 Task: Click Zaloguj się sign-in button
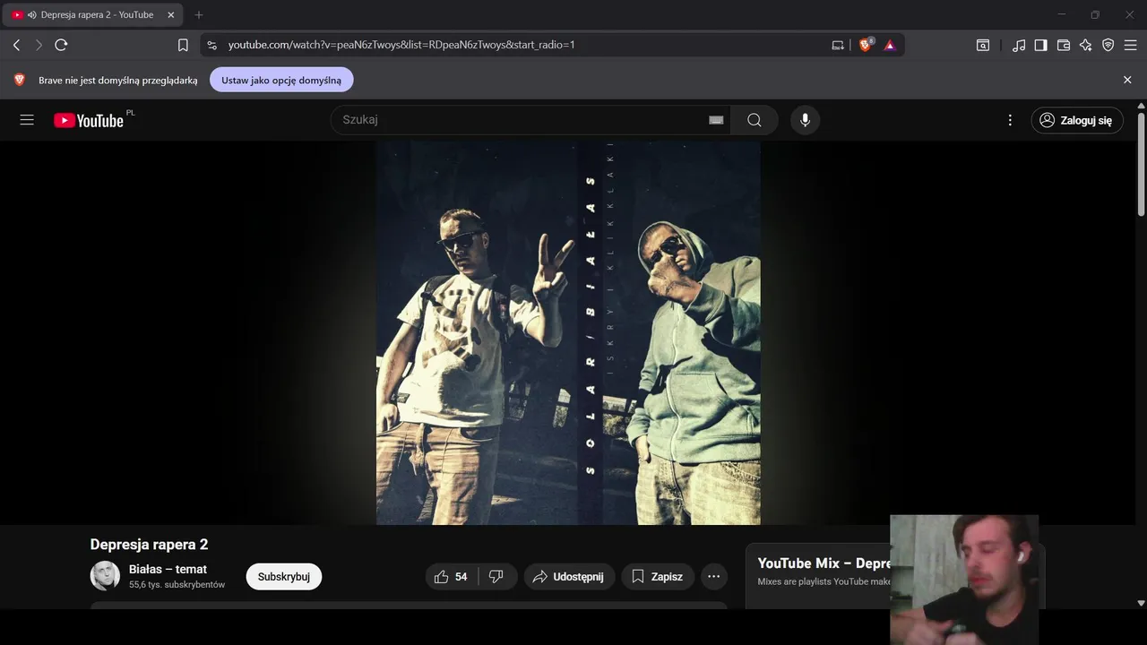pos(1077,120)
